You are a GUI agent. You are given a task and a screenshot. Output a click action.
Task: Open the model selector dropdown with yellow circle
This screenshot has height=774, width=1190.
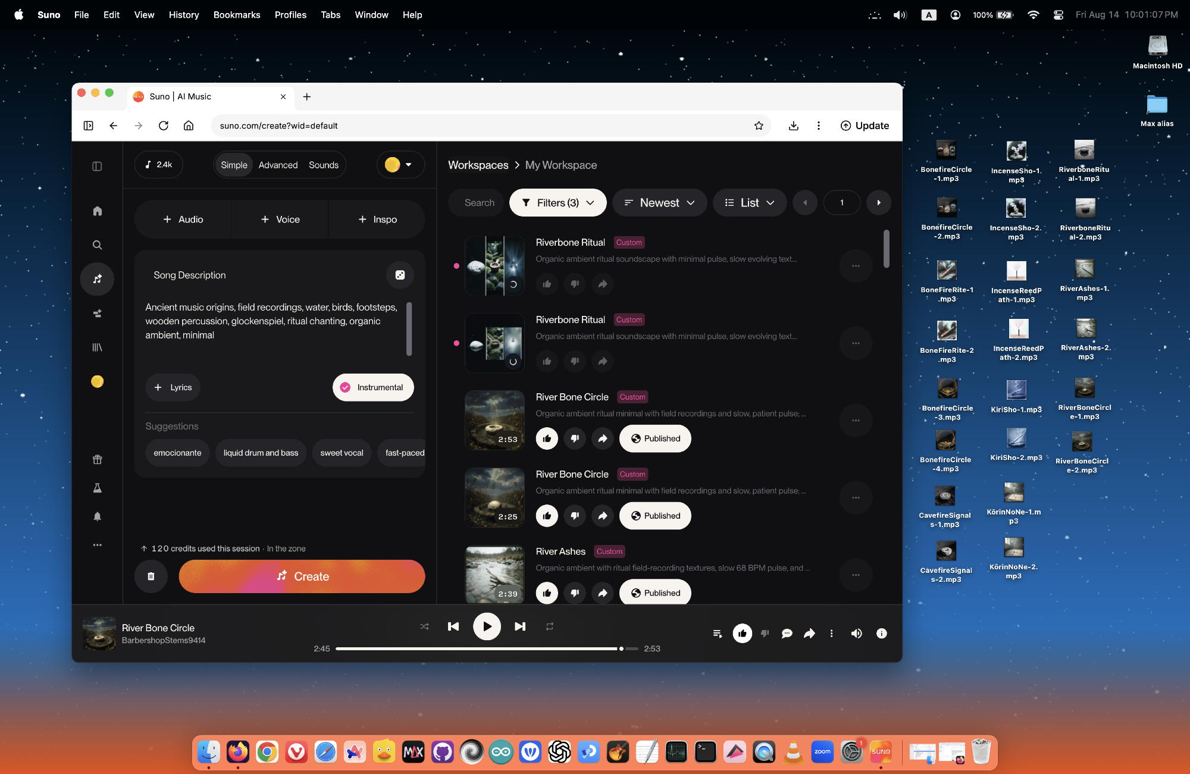point(400,165)
